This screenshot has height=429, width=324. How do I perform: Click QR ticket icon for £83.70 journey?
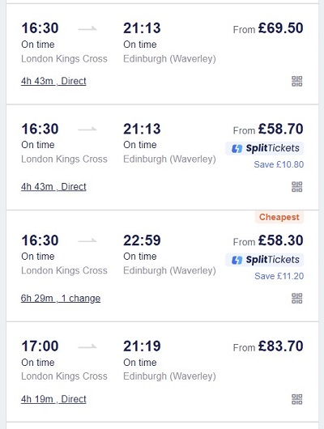coord(297,399)
